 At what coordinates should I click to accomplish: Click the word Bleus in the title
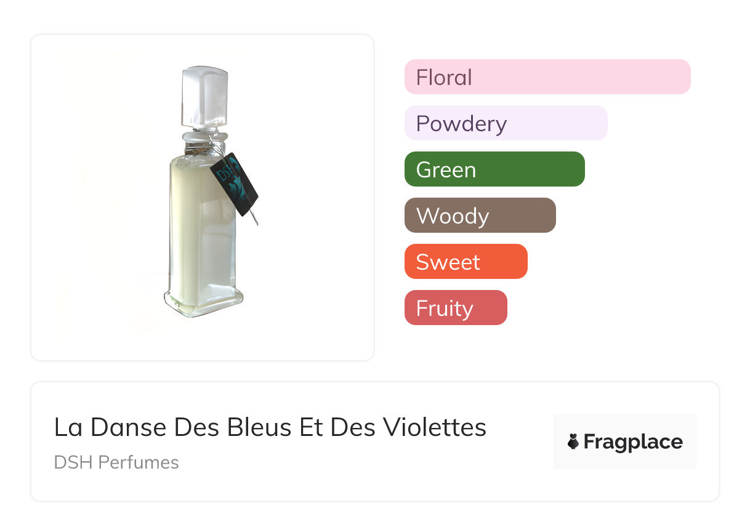259,427
